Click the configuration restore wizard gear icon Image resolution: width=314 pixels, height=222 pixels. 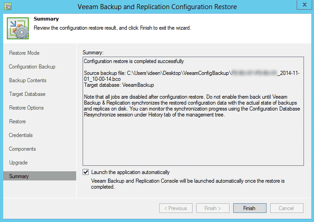coord(18,28)
